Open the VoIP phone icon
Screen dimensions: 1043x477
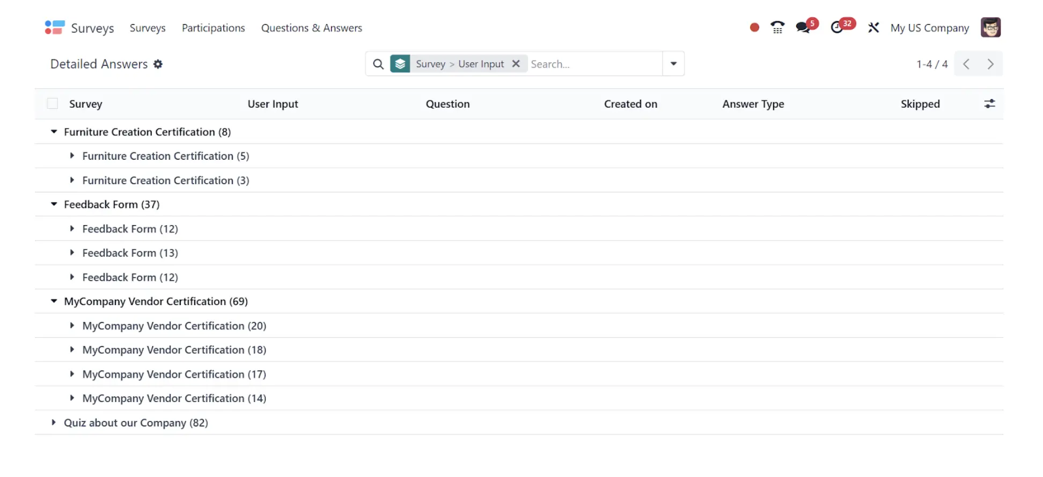click(x=777, y=27)
